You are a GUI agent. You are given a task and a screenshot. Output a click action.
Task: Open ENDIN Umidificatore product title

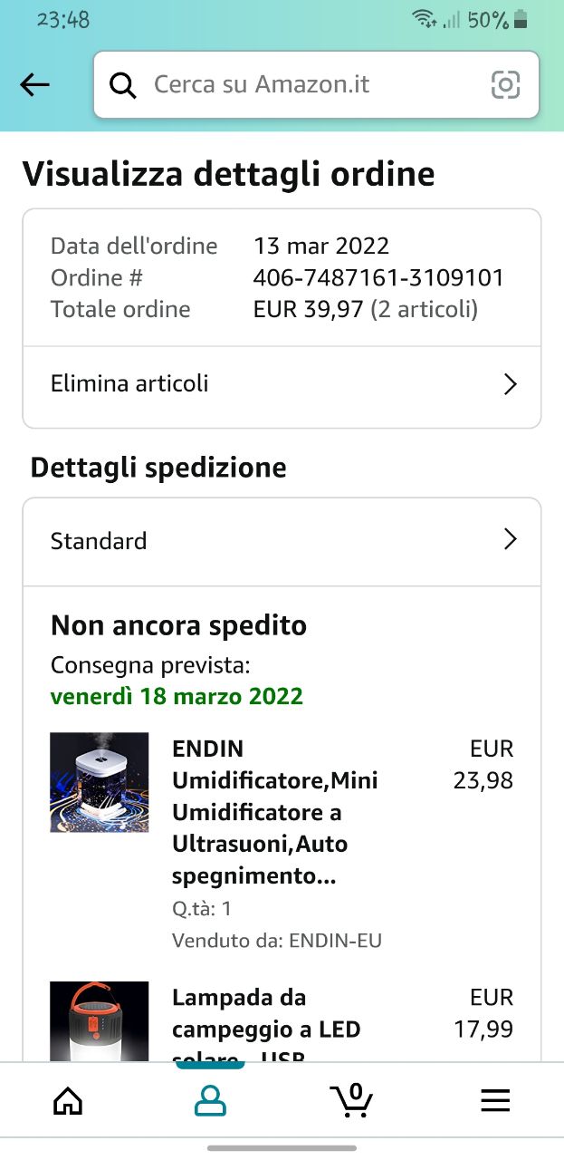[x=275, y=813]
